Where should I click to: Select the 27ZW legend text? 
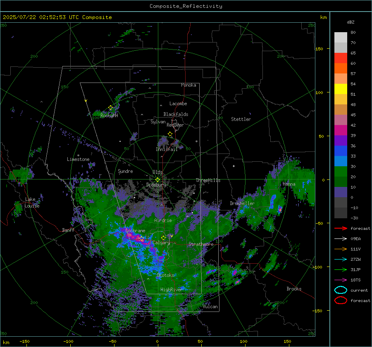pos(355,260)
